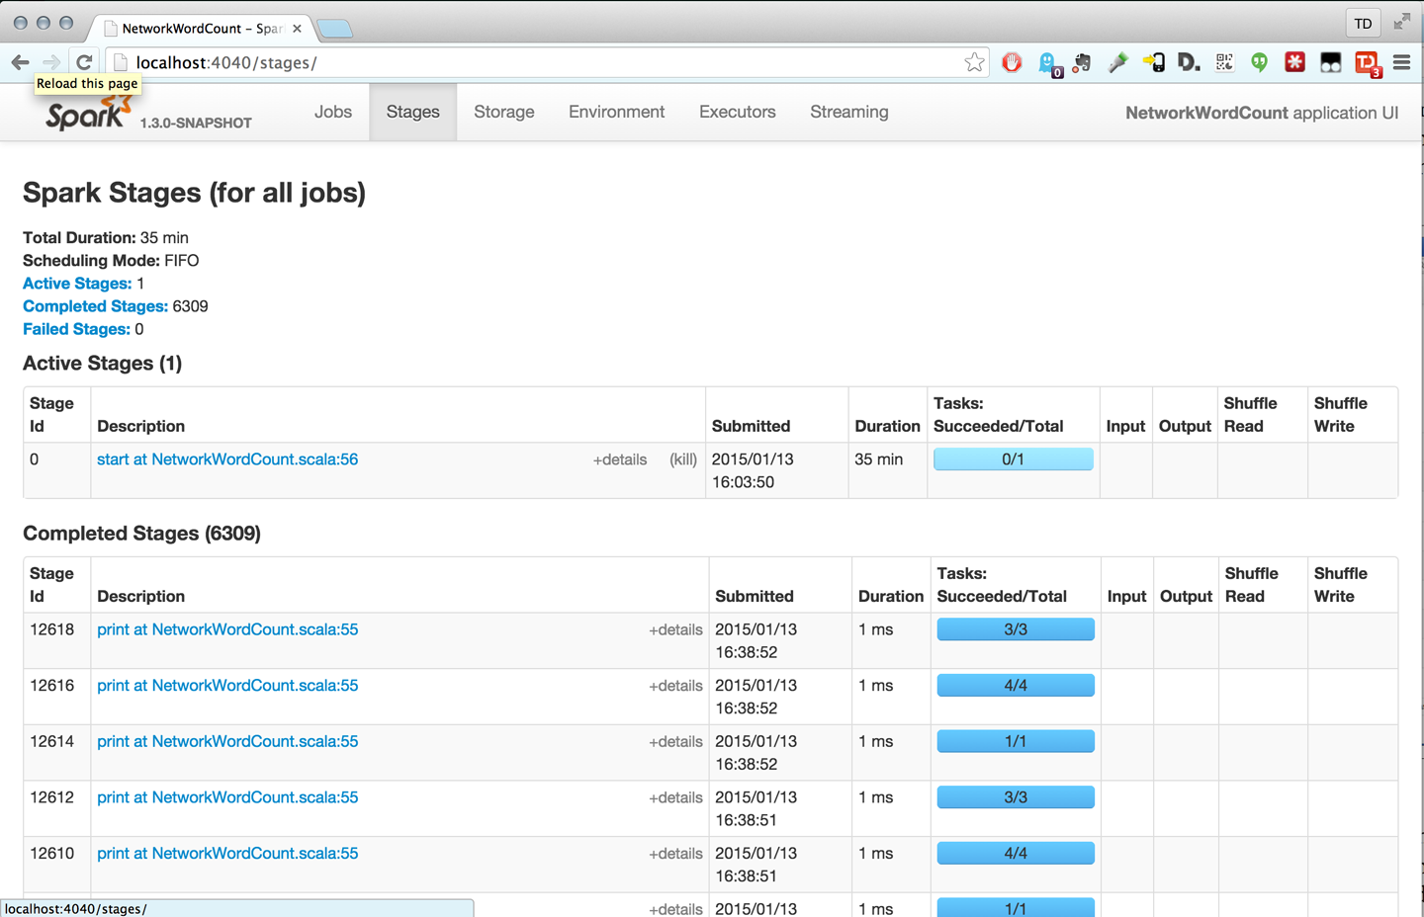Click the green flashlight extension icon
The height and width of the screenshot is (917, 1424).
(1118, 62)
